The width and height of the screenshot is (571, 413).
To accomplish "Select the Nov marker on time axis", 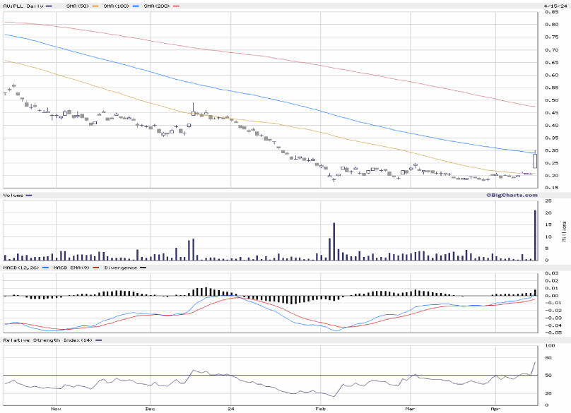I will (54, 408).
